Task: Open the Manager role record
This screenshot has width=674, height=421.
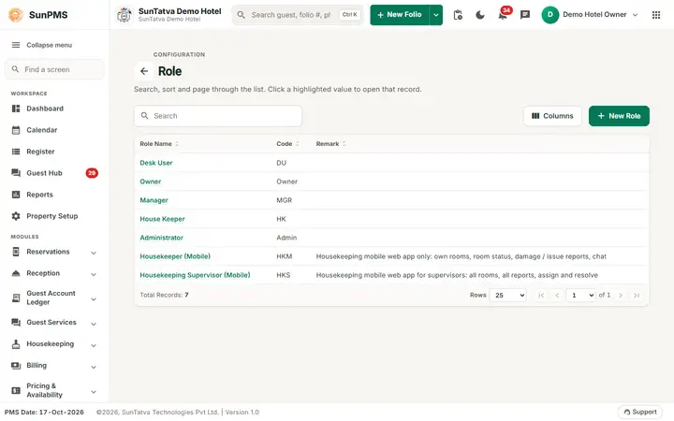Action: pyautogui.click(x=154, y=200)
